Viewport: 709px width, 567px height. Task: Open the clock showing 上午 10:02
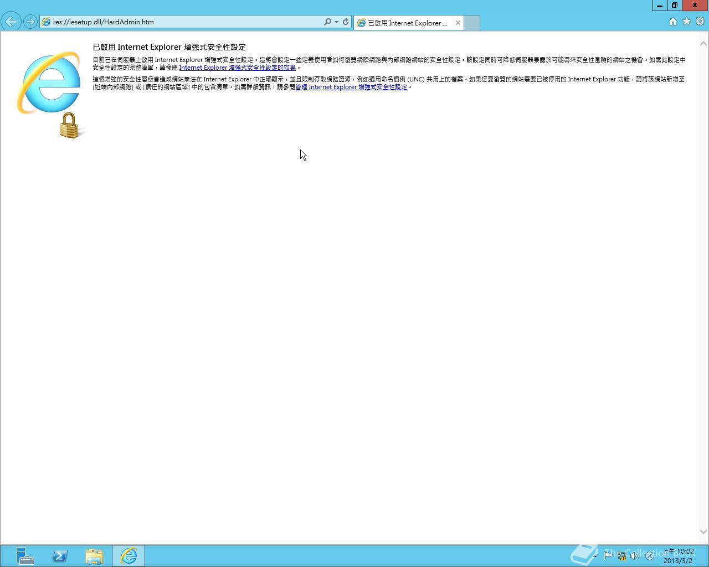click(679, 556)
